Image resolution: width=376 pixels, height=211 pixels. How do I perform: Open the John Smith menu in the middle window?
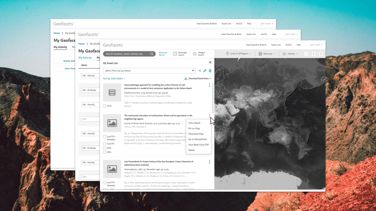[291, 34]
